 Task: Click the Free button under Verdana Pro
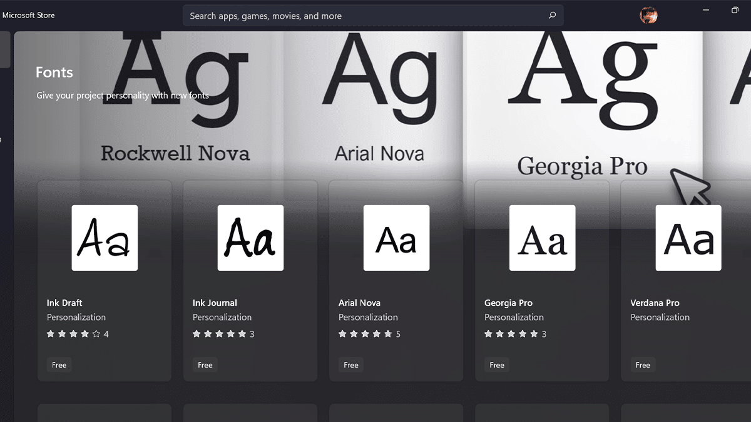click(x=643, y=365)
